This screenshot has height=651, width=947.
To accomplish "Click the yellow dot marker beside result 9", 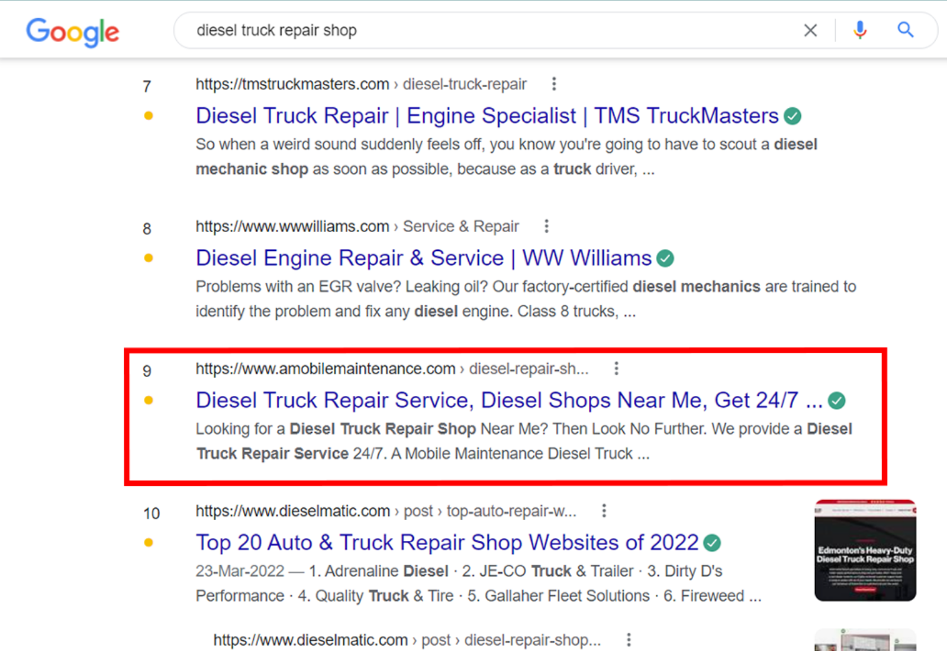I will [x=148, y=400].
